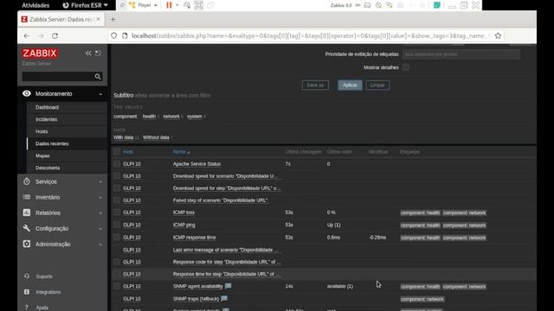The height and width of the screenshot is (311, 554).
Task: Click the Limpar button
Action: coord(377,85)
